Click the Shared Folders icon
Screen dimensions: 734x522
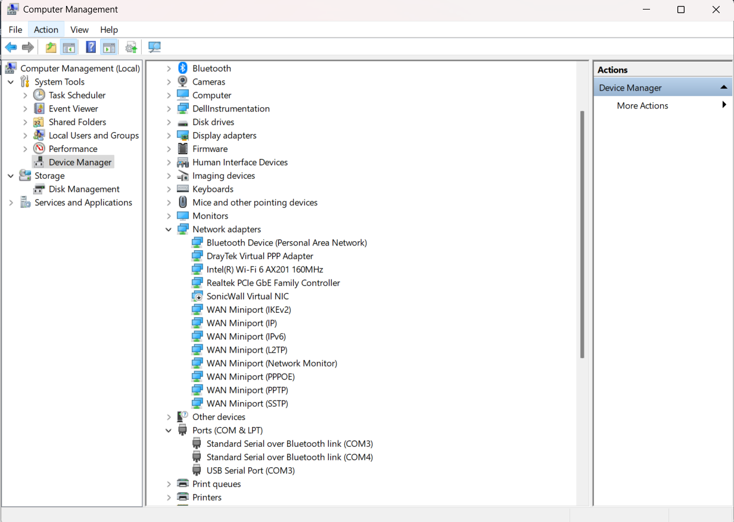(39, 122)
